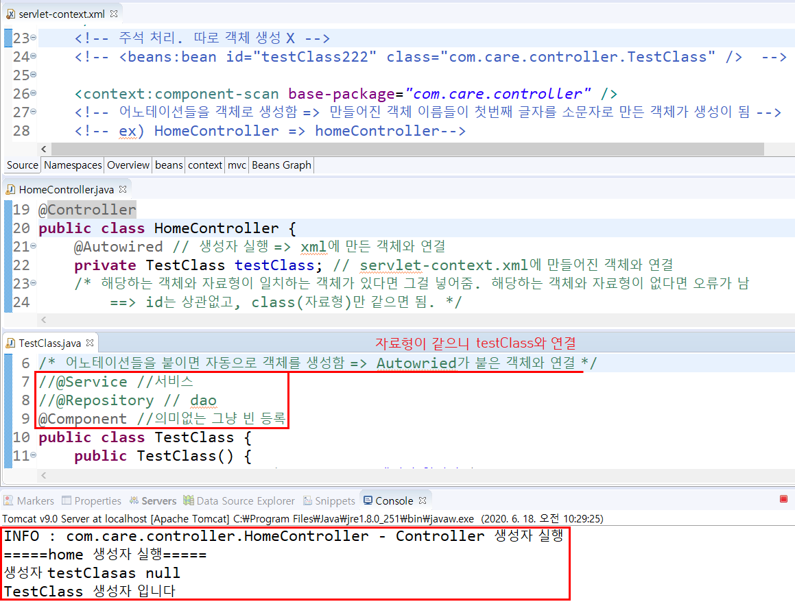Open the Overview tab
795x604 pixels.
coord(128,165)
